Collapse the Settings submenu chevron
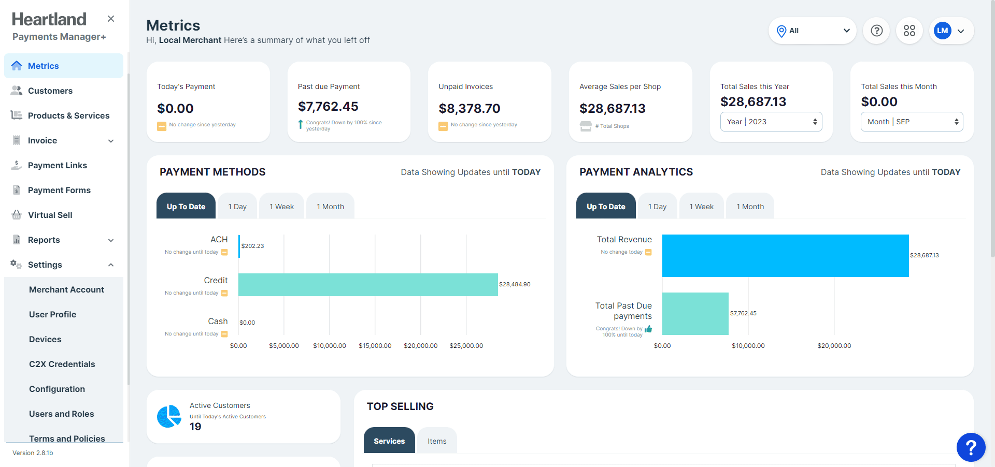 click(111, 265)
